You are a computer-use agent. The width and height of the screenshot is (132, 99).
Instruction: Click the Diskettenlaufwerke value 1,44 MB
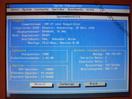pyautogui.click(x=48, y=58)
